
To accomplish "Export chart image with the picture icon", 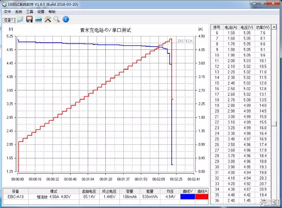I will click(38, 19).
